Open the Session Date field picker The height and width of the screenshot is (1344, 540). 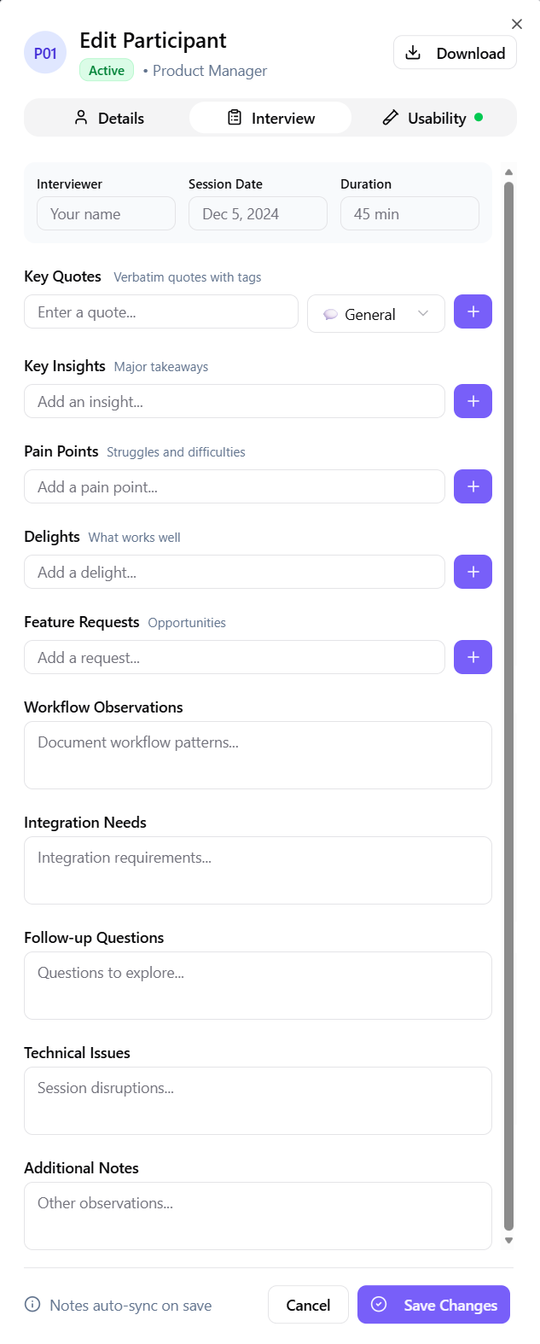258,214
